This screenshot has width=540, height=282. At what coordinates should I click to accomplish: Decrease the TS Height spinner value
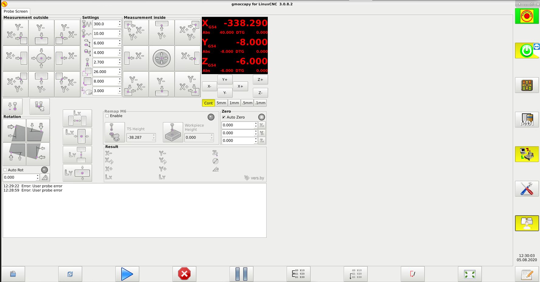point(154,139)
